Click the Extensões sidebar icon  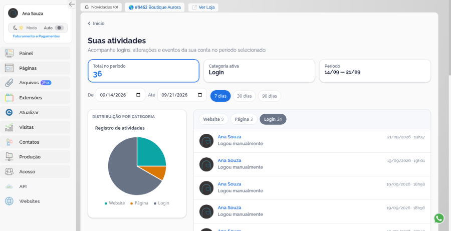(9, 98)
